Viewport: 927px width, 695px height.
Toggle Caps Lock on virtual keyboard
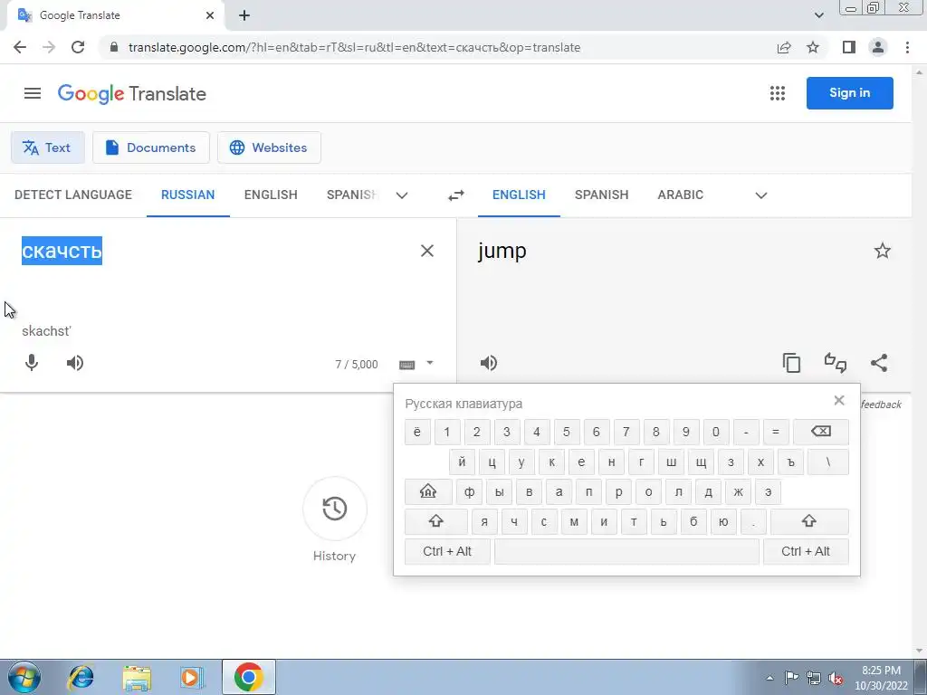point(428,491)
